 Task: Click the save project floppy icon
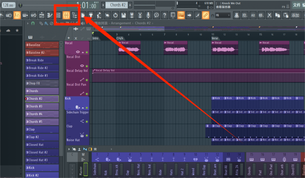coord(123,15)
